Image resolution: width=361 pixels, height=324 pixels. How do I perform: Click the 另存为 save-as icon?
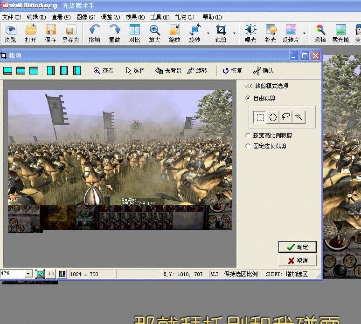[x=70, y=34]
